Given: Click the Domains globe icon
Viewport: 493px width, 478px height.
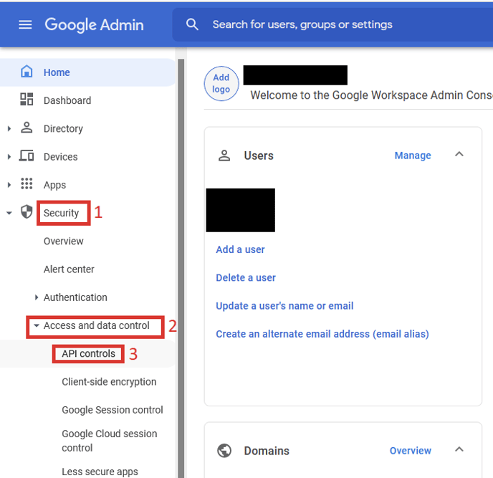Looking at the screenshot, I should 224,450.
